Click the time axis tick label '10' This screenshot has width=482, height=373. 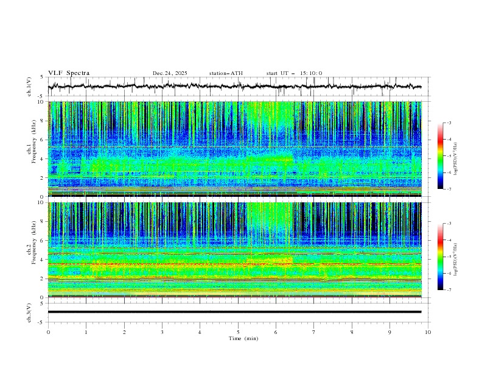click(x=428, y=332)
